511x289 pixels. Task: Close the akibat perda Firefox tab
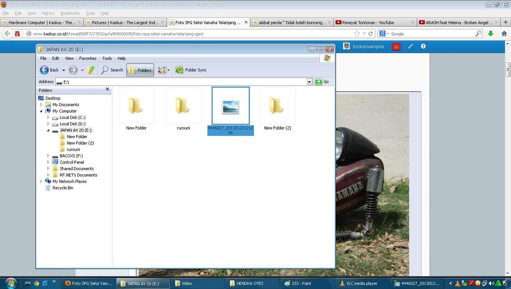point(329,23)
